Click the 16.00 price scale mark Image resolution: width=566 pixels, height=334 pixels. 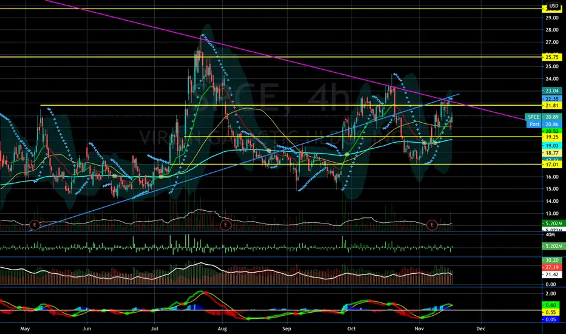[x=552, y=177]
